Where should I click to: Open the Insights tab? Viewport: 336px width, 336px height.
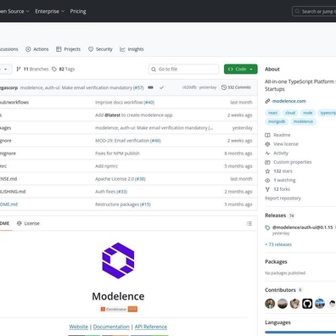(132, 49)
